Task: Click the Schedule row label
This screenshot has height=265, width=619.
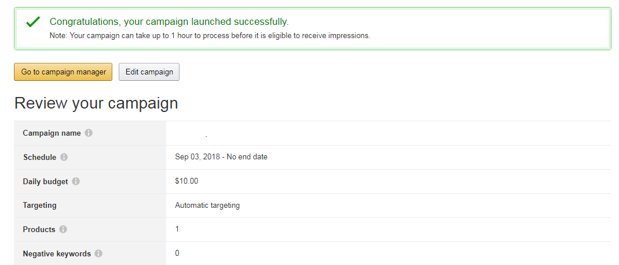Action: click(39, 157)
